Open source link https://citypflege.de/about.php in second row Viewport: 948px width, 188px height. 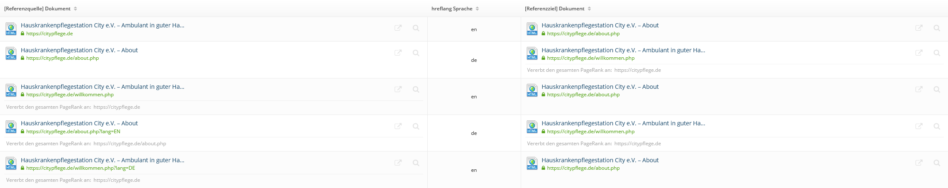pos(63,58)
